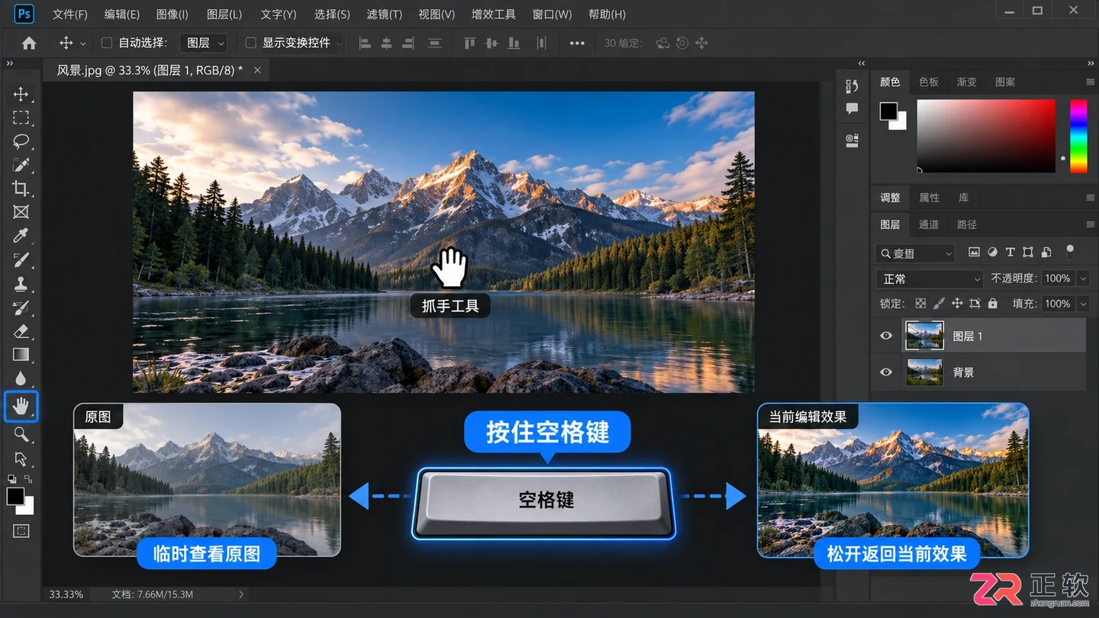Select the Blur tool (droplet)
This screenshot has height=618, width=1099.
[x=21, y=378]
